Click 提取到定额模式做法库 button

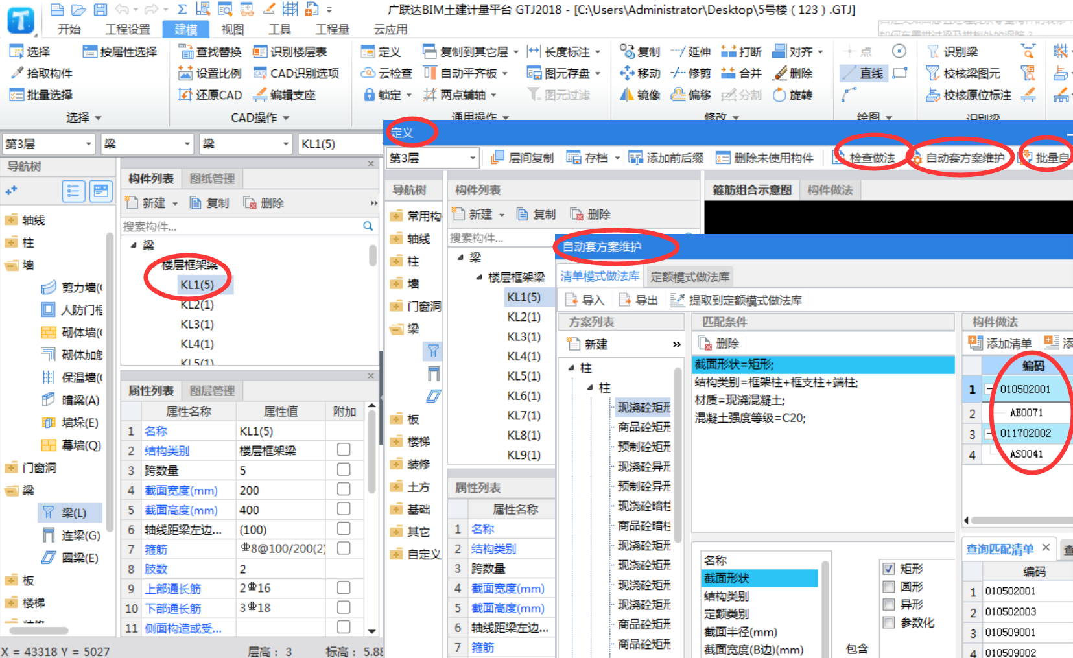[737, 300]
